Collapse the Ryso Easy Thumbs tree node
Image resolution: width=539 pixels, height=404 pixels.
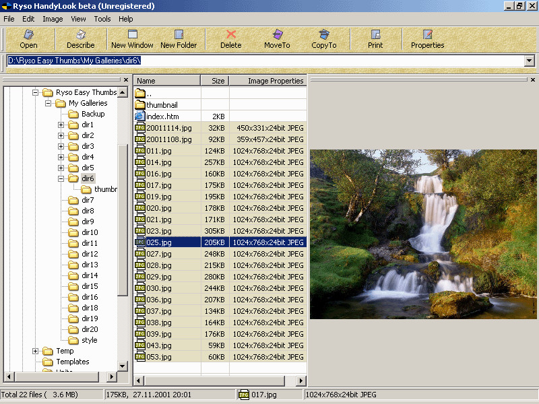coord(36,92)
